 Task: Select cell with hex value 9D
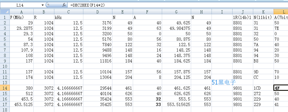tap(263, 72)
